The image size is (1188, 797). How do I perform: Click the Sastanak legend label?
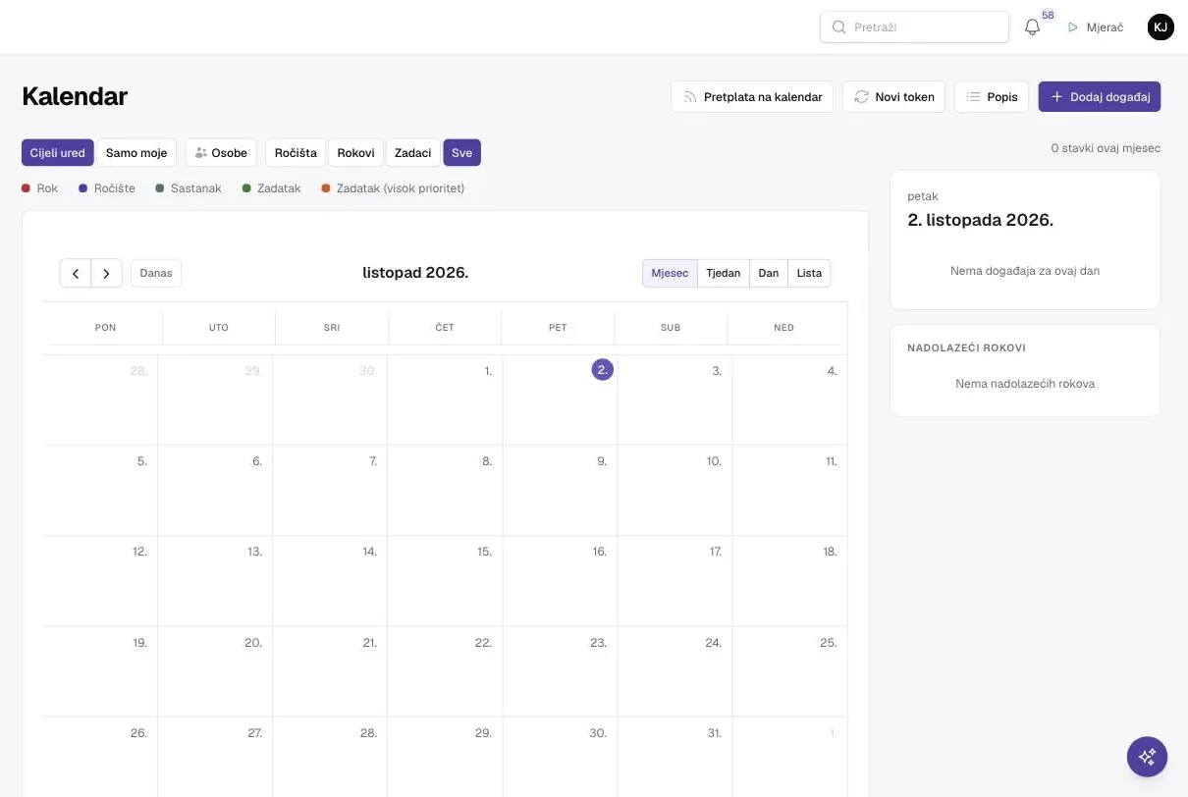point(196,187)
